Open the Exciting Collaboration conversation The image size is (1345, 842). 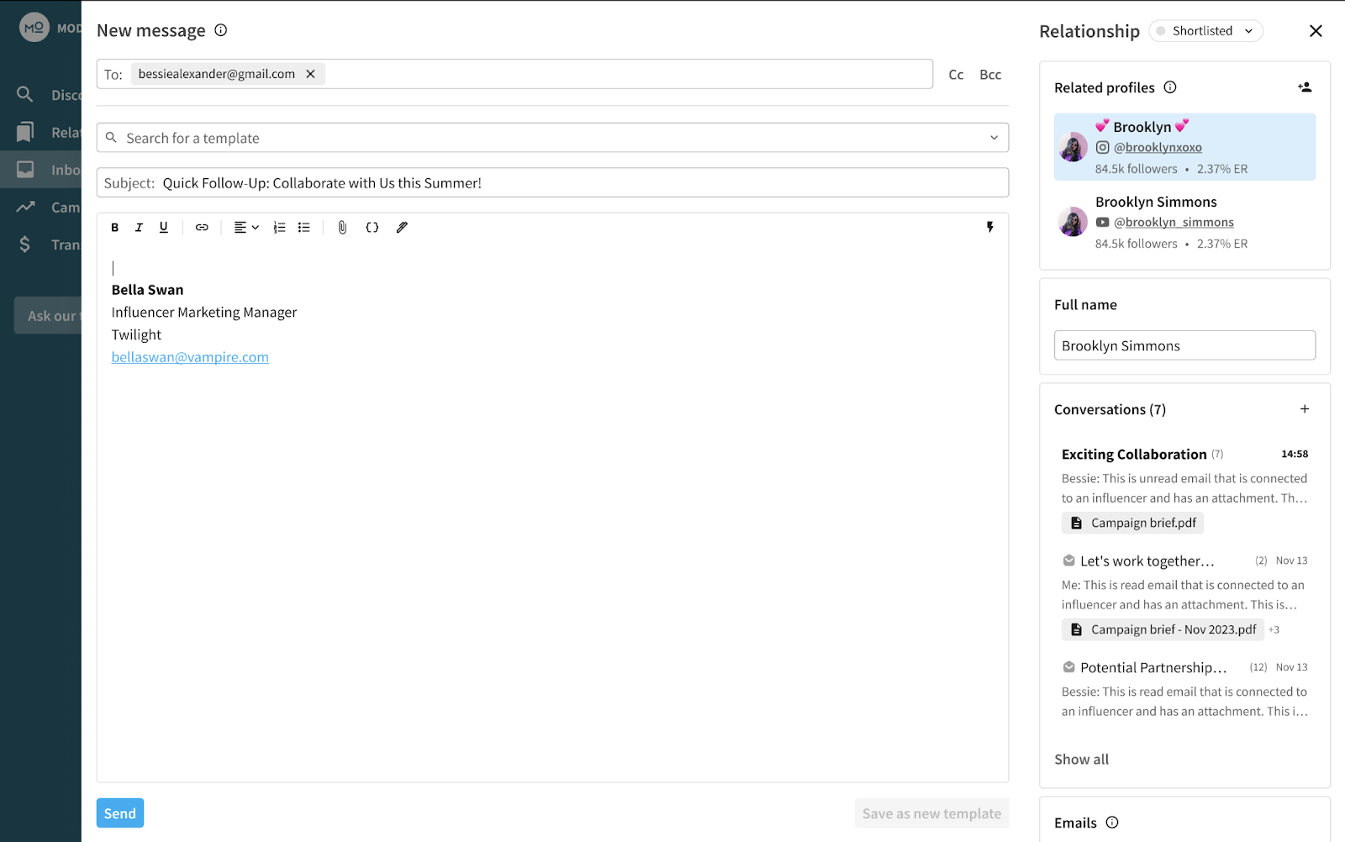[x=1133, y=455]
